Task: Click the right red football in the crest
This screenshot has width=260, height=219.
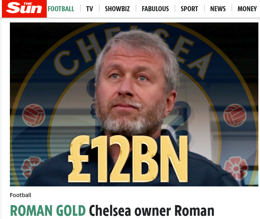Action: pos(235,115)
